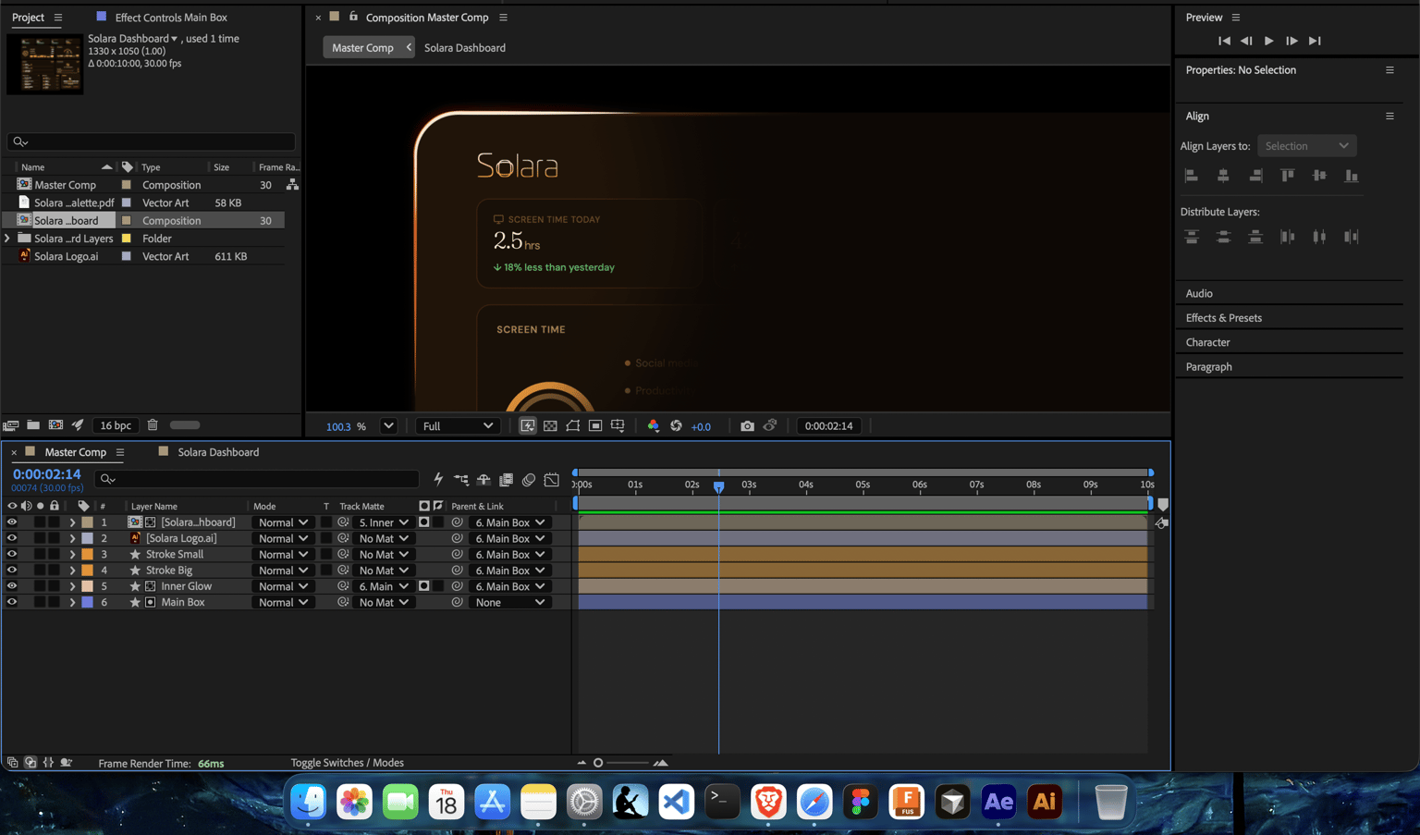Open the resolution Full dropdown

coord(458,426)
